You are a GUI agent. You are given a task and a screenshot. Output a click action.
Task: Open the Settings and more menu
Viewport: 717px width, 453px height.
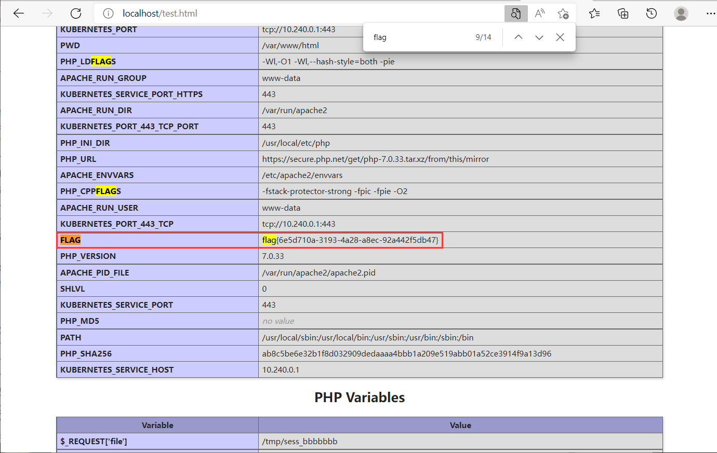pyautogui.click(x=710, y=13)
